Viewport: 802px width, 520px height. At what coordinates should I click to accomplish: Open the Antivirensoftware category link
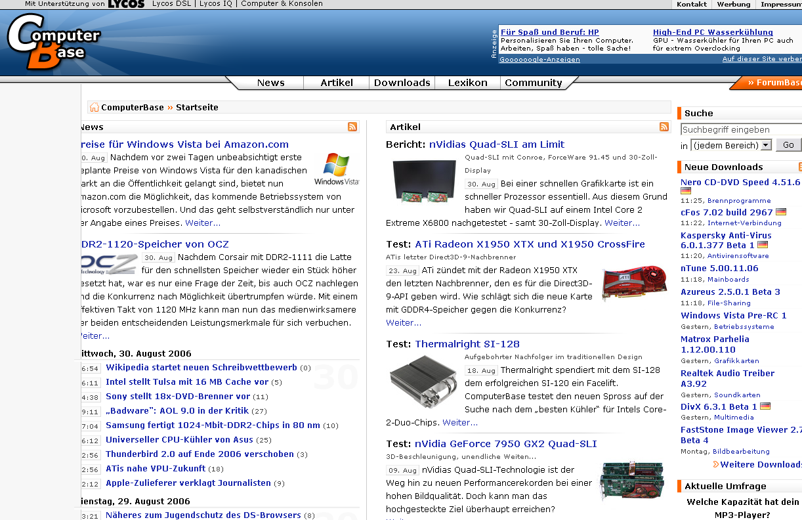tap(738, 256)
